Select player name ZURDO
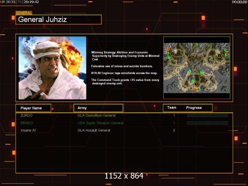248x186 pixels. [x=26, y=115]
